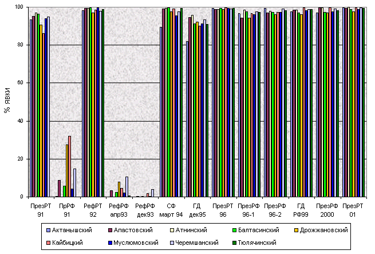Select the Тюлячинский legend label
Viewport: 375px width, 254px height.
[257, 243]
